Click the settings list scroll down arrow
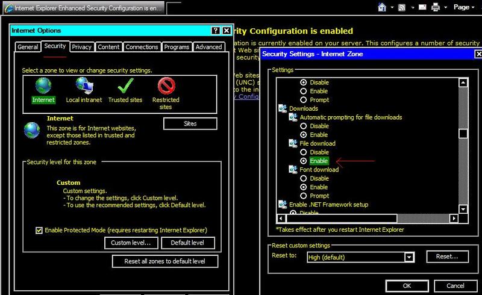The height and width of the screenshot is (295, 482). pyautogui.click(x=463, y=210)
